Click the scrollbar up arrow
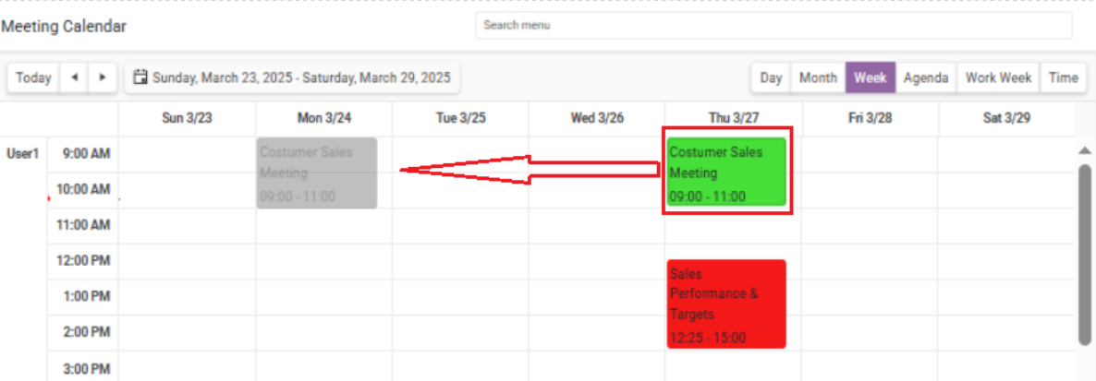Viewport: 1096px width, 381px height. click(x=1084, y=150)
